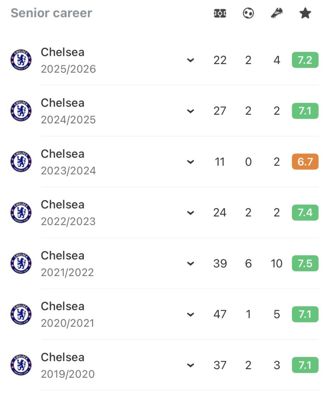Screen dimensions: 331x397
Task: Click Chelsea crest for 2023/2024 season
Action: click(21, 162)
